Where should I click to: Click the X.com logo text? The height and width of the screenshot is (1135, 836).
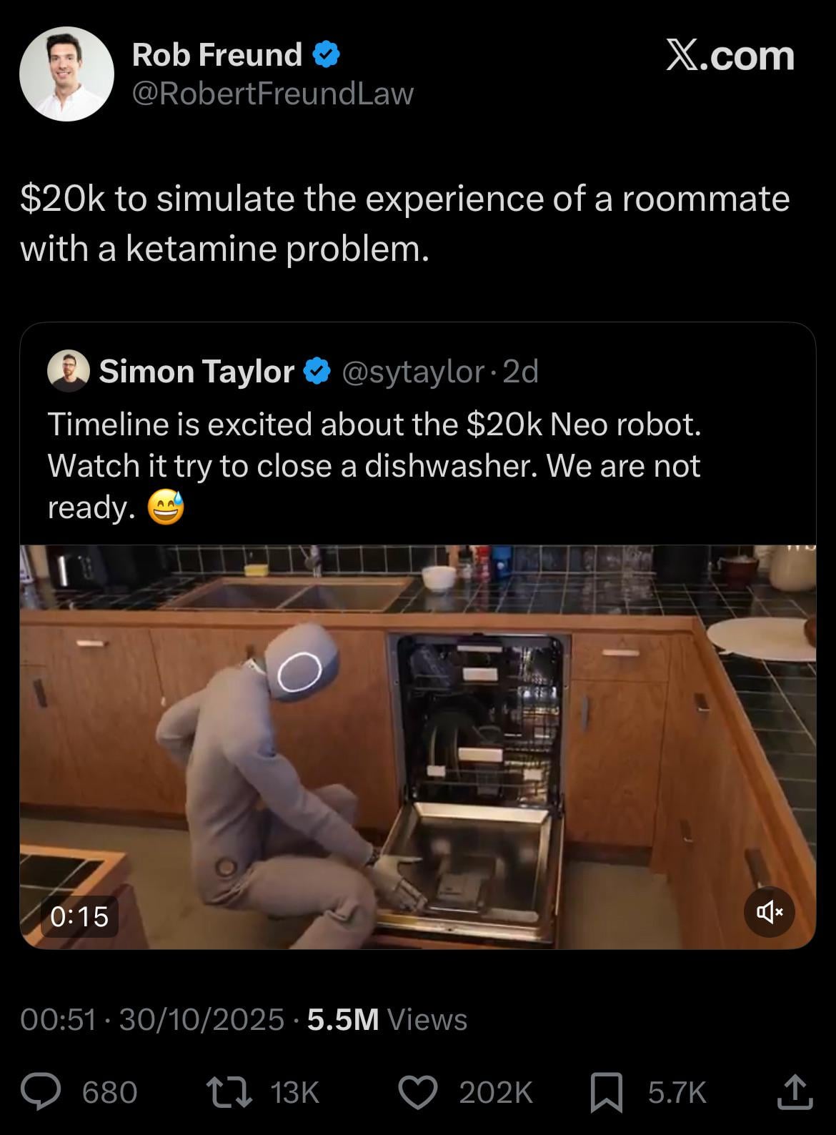(730, 56)
